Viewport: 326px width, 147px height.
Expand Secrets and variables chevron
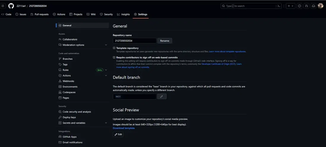point(106,123)
